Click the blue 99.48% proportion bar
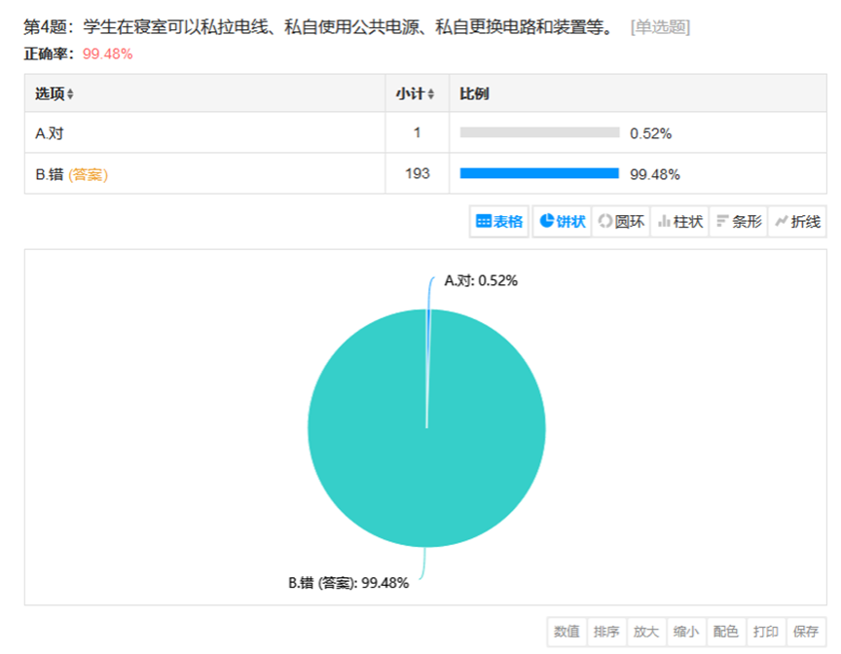 (539, 173)
